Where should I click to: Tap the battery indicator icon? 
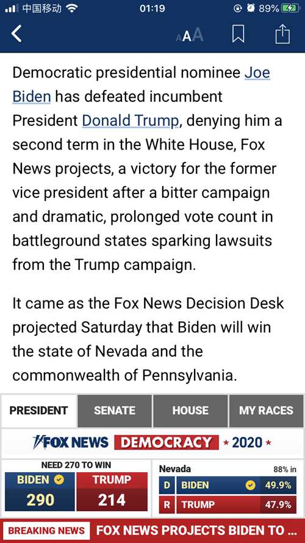tap(290, 9)
